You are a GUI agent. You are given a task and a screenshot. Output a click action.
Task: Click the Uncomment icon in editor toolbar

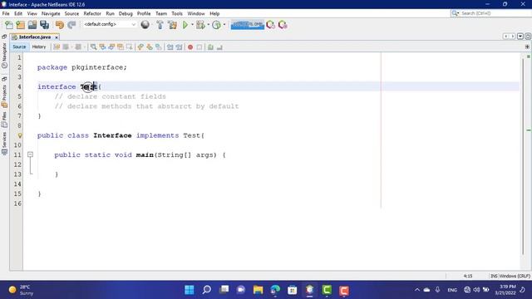coord(219,47)
